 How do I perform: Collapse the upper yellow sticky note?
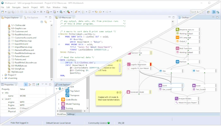pos(120,61)
